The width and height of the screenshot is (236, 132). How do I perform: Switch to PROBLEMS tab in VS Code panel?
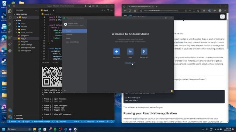(x=46, y=62)
